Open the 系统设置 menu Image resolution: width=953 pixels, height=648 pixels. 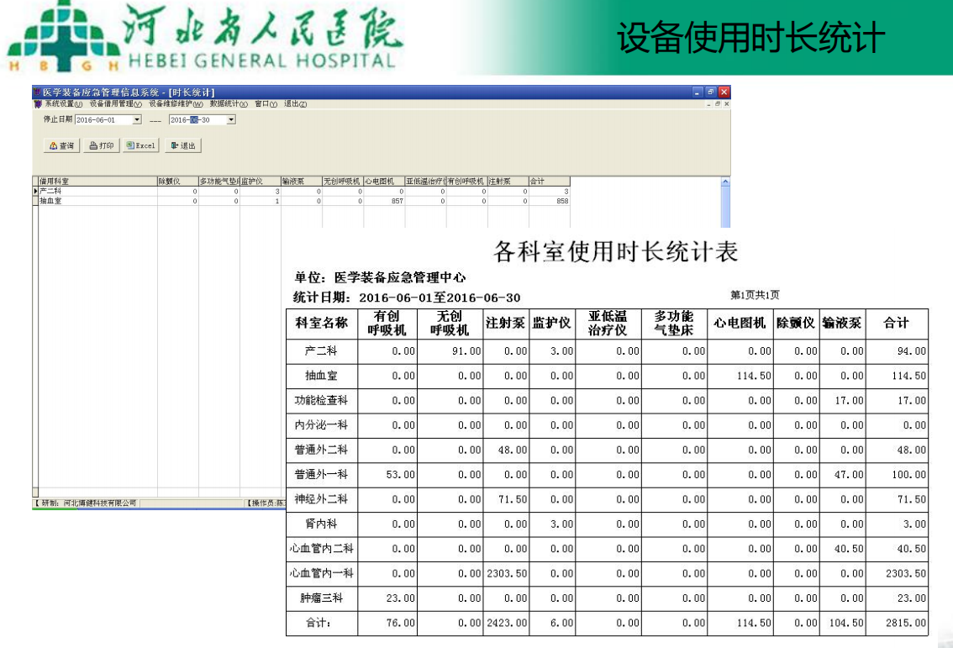[62, 104]
